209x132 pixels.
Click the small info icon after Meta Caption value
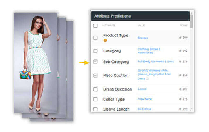(147, 79)
